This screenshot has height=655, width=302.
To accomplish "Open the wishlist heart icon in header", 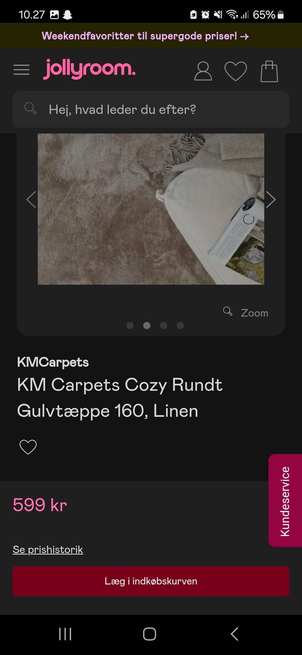I will (236, 71).
